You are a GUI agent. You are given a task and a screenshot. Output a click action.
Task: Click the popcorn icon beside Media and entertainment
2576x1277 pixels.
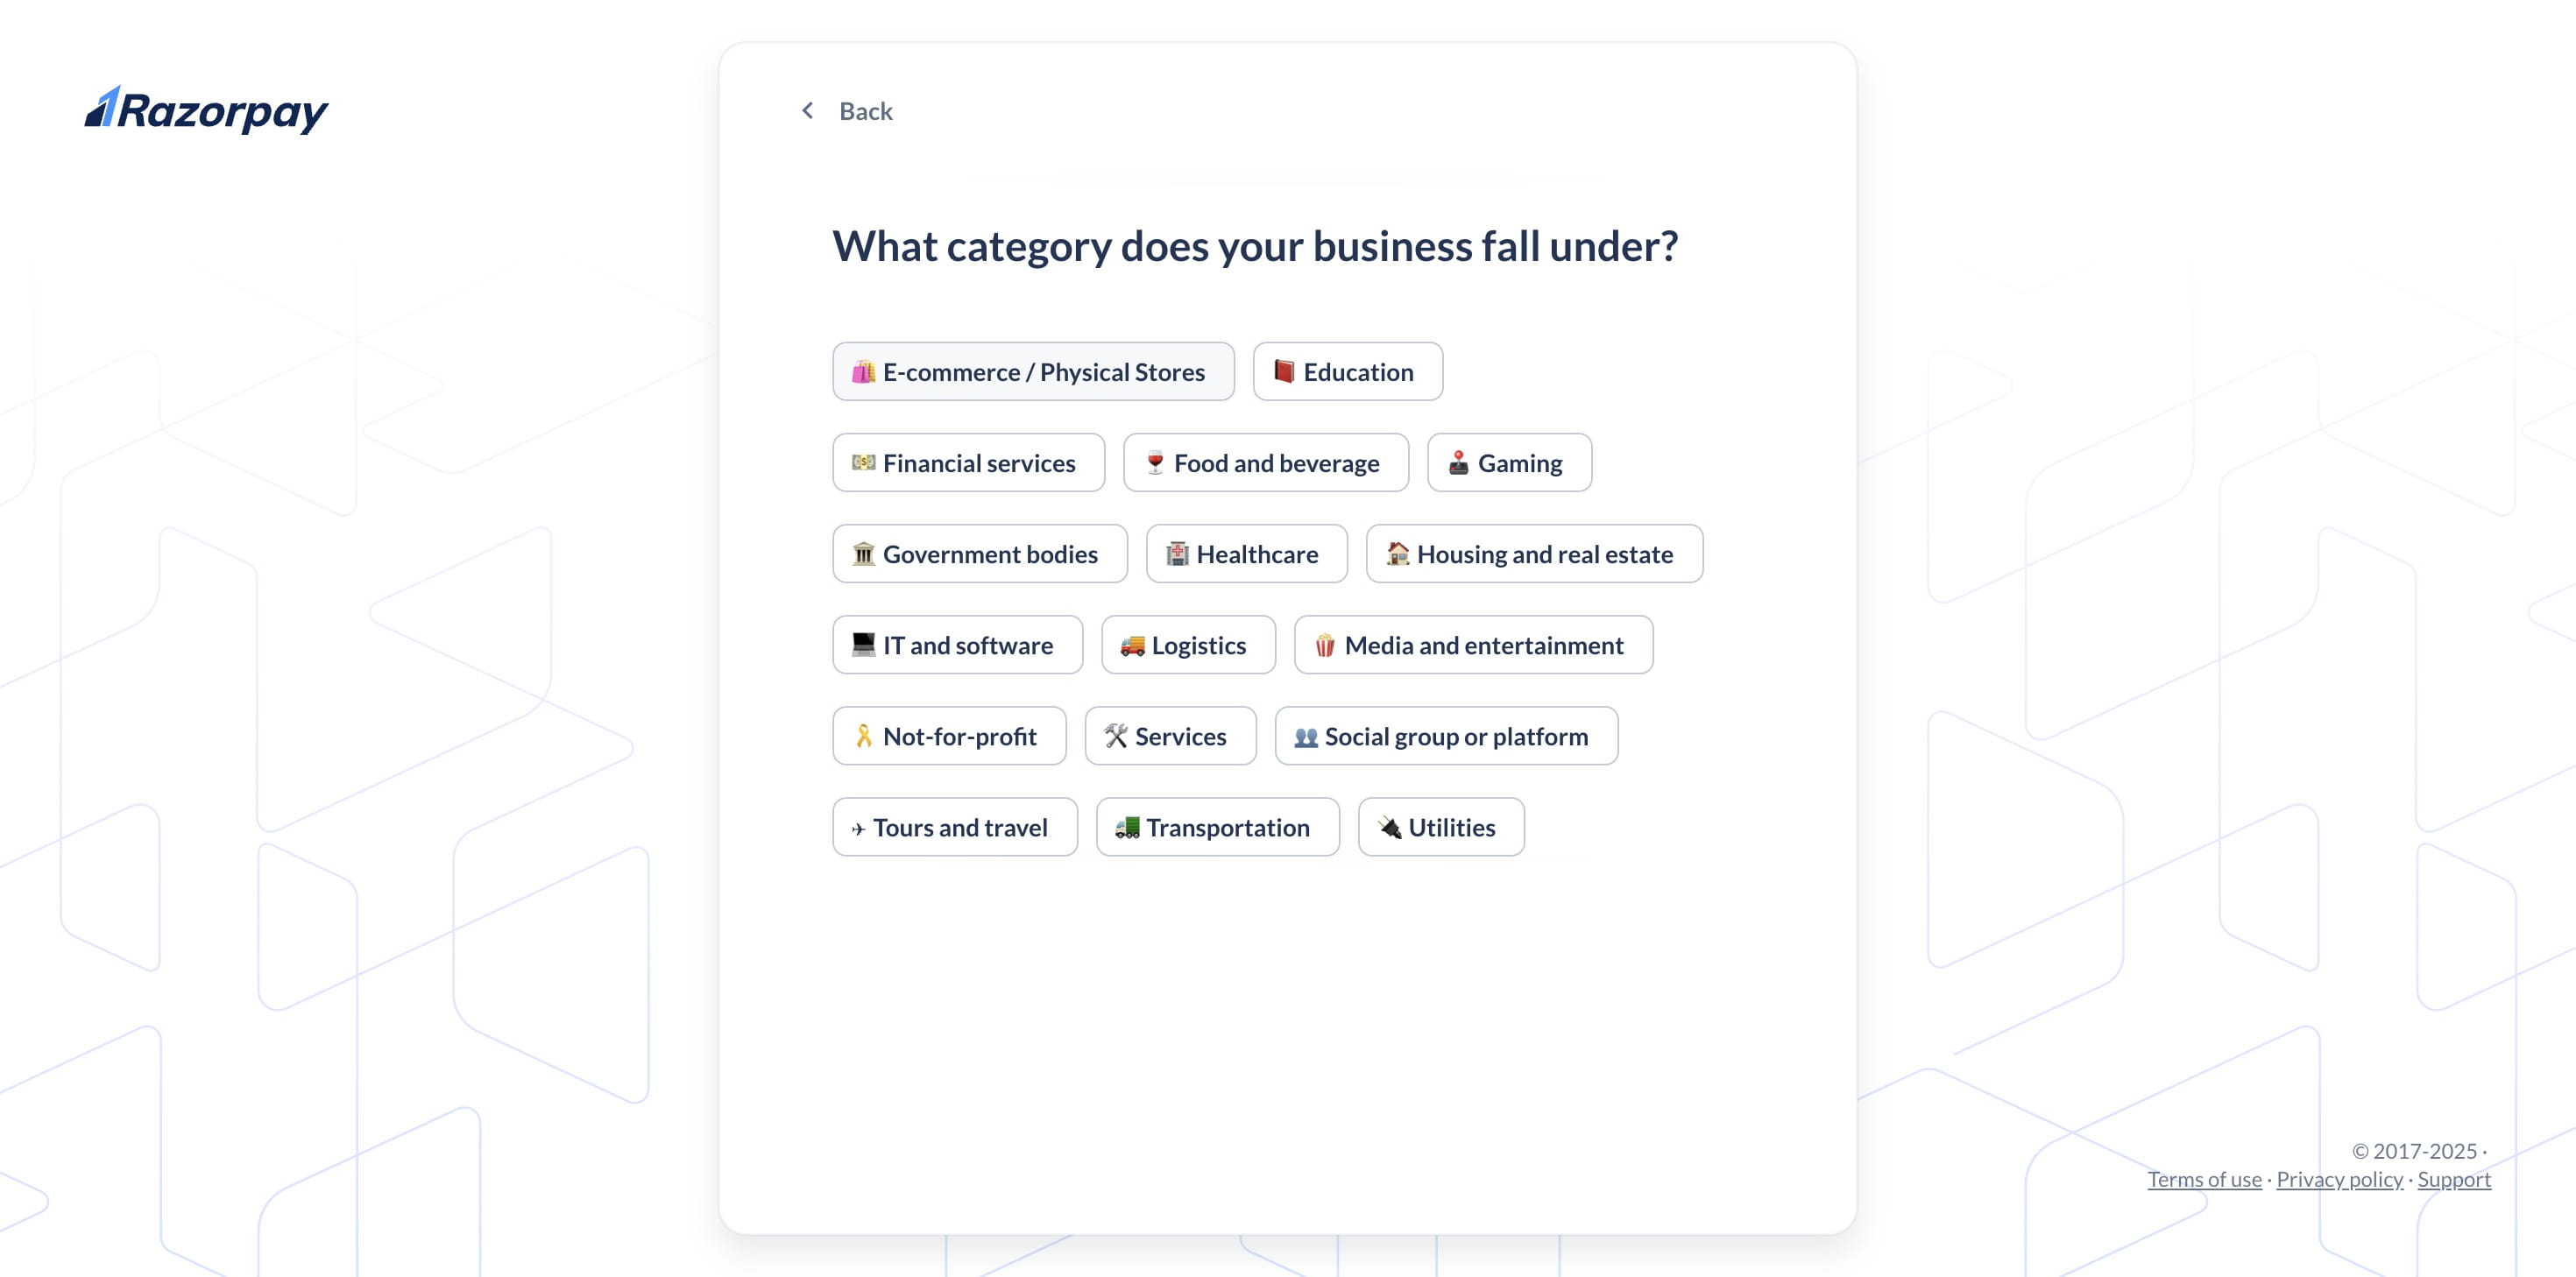click(1324, 645)
